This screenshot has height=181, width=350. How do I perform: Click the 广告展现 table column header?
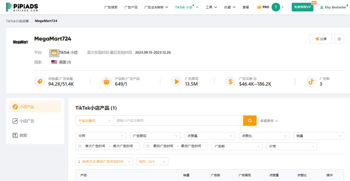point(245,175)
